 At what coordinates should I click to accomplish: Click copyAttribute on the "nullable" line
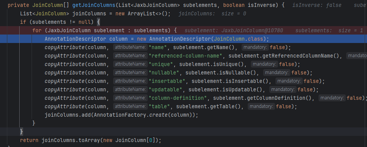pyautogui.click(x=64, y=73)
